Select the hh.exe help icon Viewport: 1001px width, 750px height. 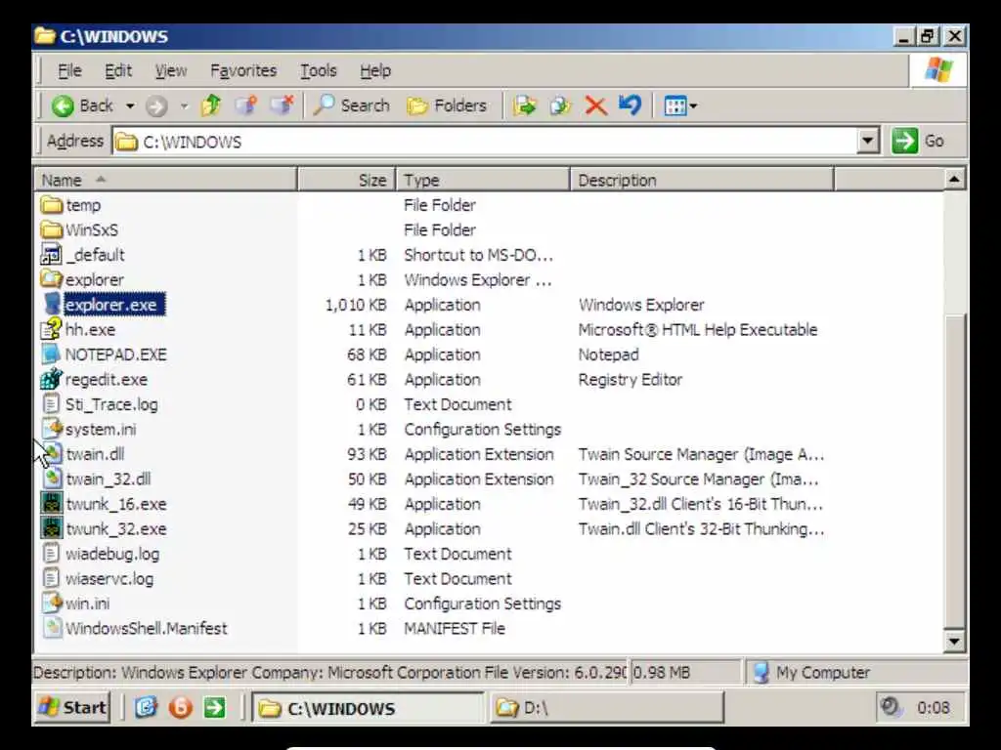point(51,329)
